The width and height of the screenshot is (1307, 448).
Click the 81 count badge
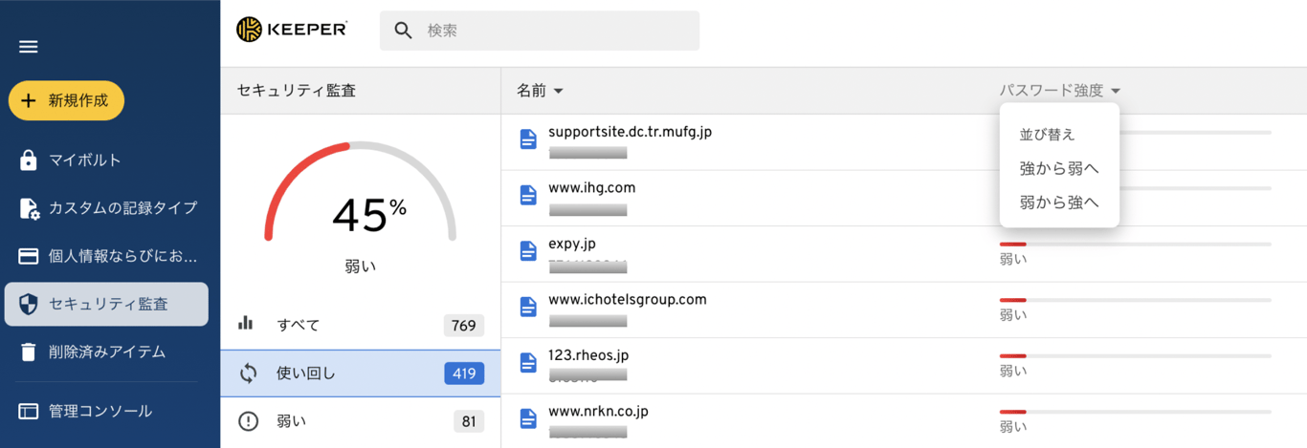469,421
